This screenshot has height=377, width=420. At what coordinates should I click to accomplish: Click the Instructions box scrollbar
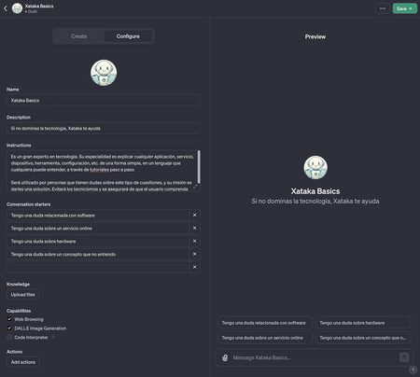click(x=199, y=167)
